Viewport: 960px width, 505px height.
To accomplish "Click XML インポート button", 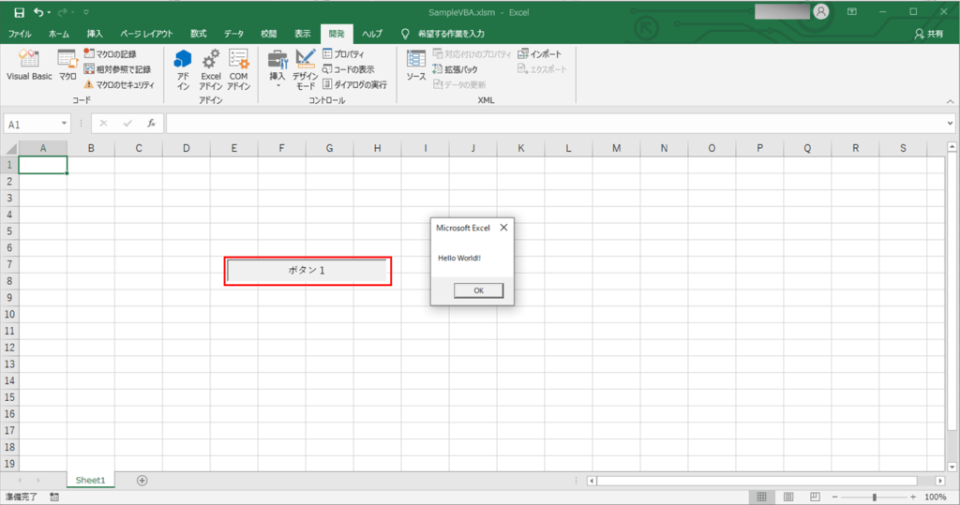I will (x=539, y=53).
